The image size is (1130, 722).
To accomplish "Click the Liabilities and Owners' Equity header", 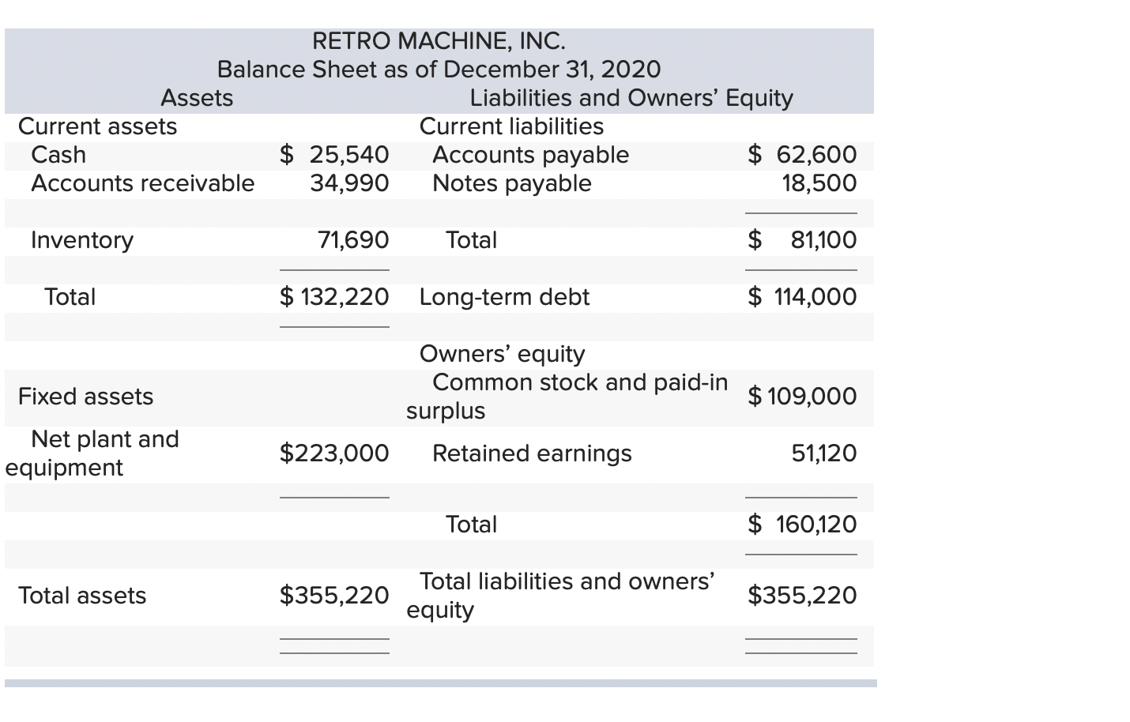I will pos(631,98).
